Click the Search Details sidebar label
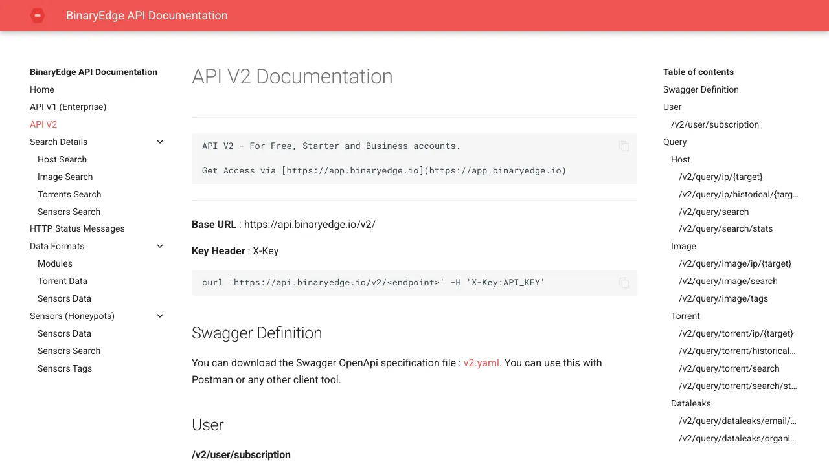This screenshot has height=466, width=829. (58, 142)
